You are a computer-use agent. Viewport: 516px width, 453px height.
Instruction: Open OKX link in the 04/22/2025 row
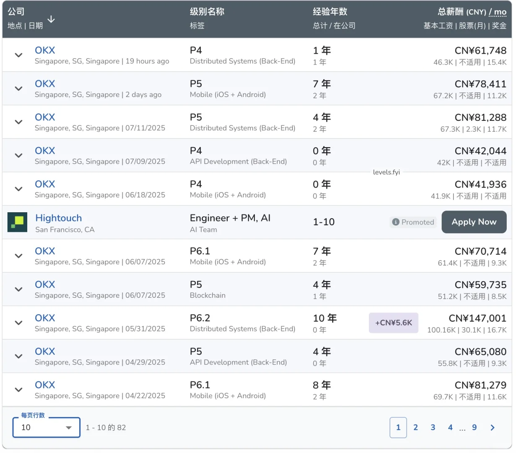pos(45,385)
